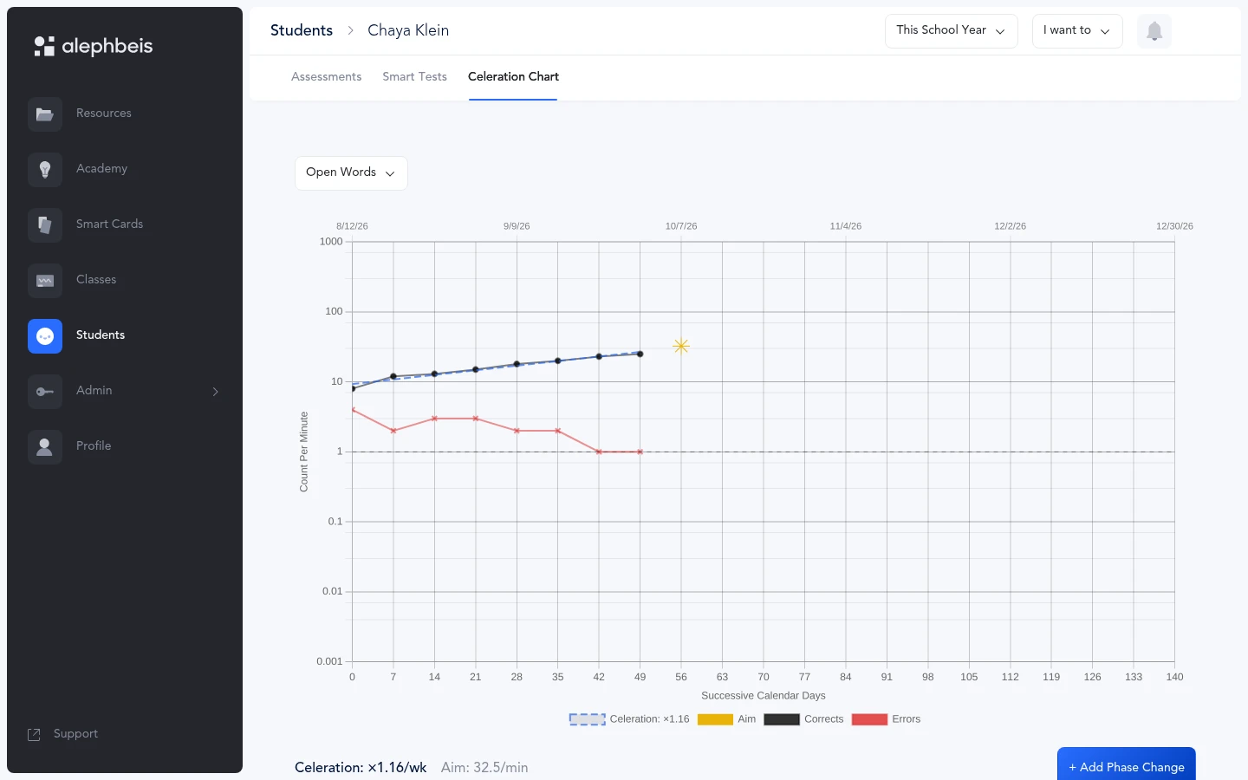Click the Corrects data point at day 28

coord(517,364)
